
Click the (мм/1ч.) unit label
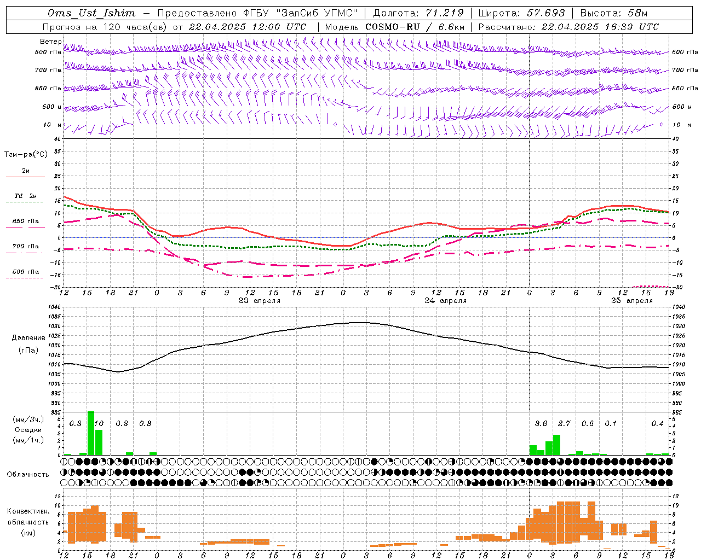tap(28, 440)
